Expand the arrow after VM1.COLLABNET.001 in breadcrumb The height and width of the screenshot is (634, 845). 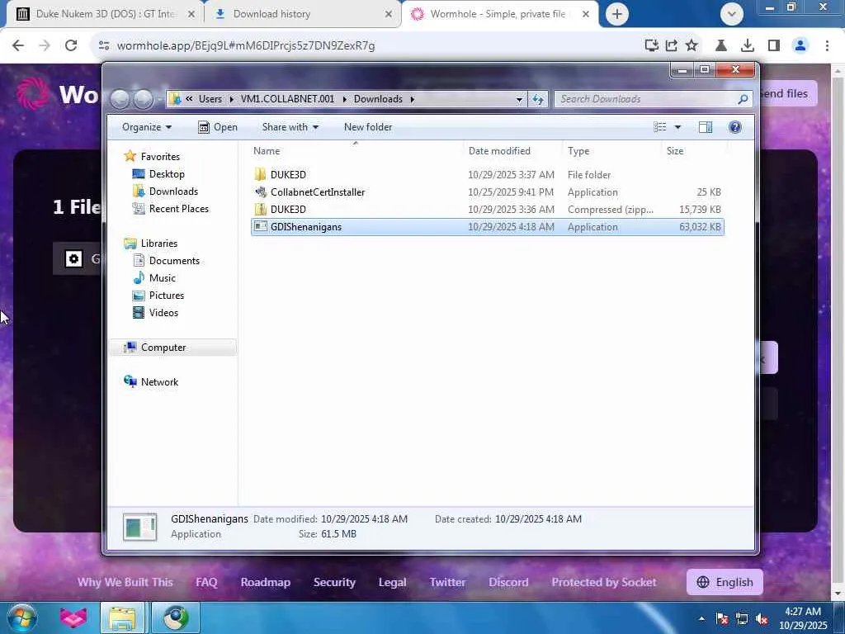pyautogui.click(x=344, y=99)
